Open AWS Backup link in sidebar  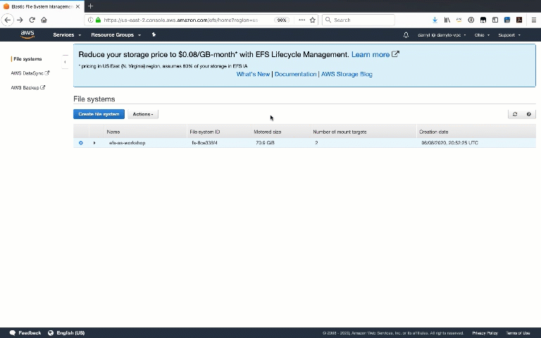(28, 87)
